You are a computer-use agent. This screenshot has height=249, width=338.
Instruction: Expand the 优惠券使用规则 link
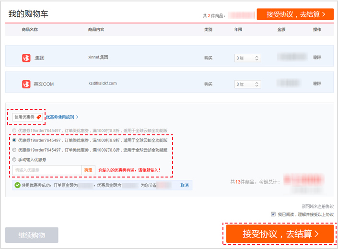click(x=62, y=117)
